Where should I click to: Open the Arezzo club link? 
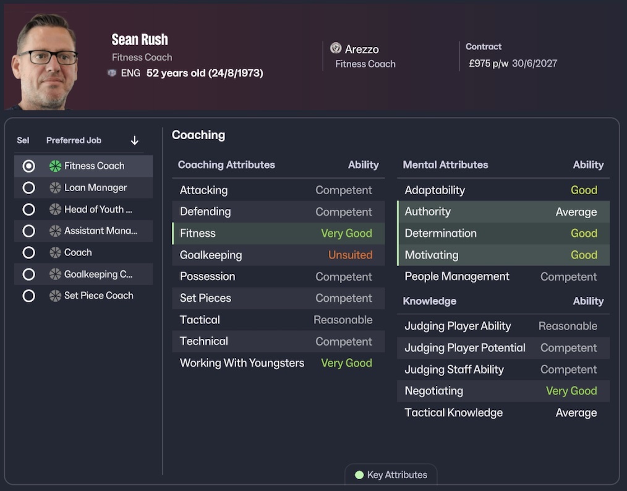(x=362, y=49)
